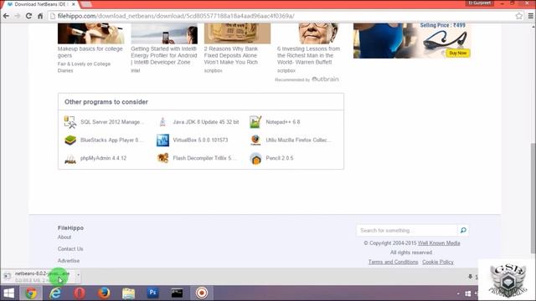Screen dimensions: 536x301
Task: Click the screen recorder taskbar icon
Action: coord(202,293)
